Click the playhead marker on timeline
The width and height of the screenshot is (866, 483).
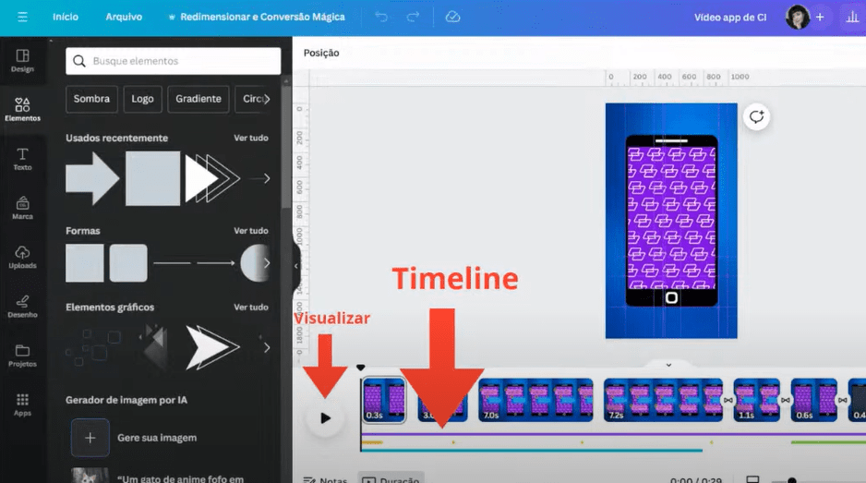click(x=361, y=368)
